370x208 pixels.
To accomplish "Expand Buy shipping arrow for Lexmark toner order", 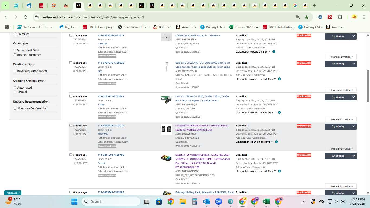I will 353,97.
